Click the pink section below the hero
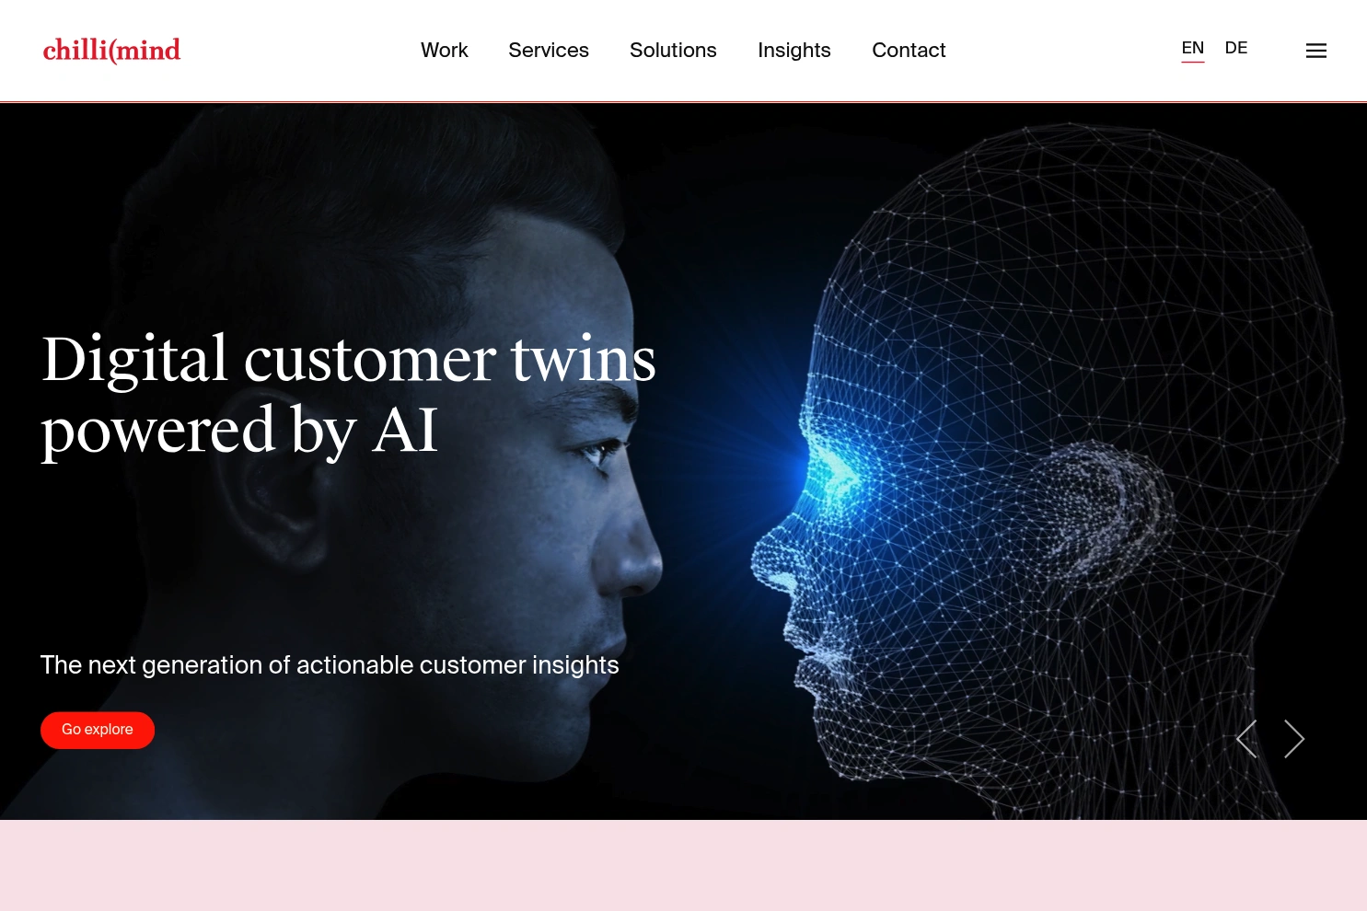 683,865
